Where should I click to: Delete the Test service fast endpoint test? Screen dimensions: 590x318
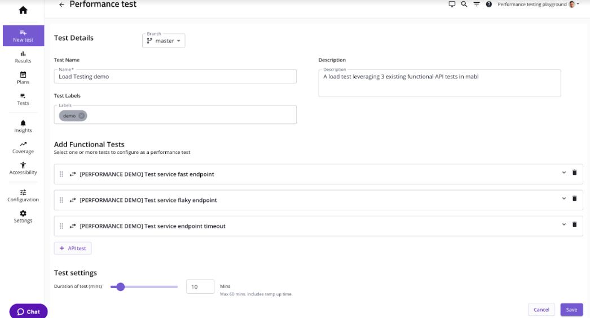pos(575,173)
